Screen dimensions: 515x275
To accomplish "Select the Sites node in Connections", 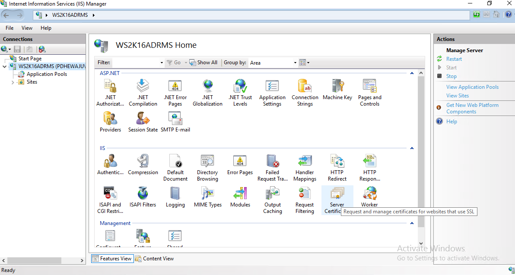I will [32, 82].
